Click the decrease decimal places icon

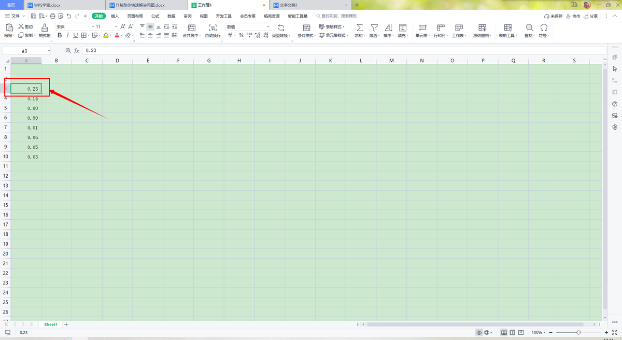point(265,35)
